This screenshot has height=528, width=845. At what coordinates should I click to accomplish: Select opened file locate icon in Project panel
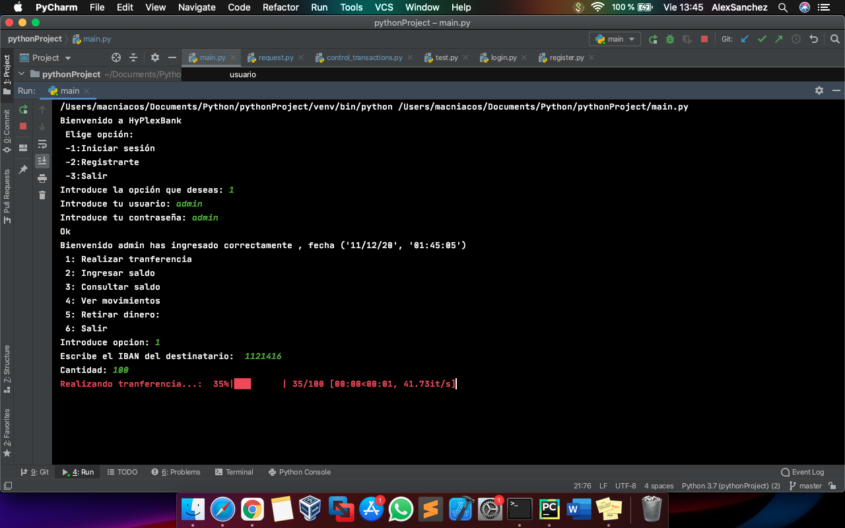point(116,57)
